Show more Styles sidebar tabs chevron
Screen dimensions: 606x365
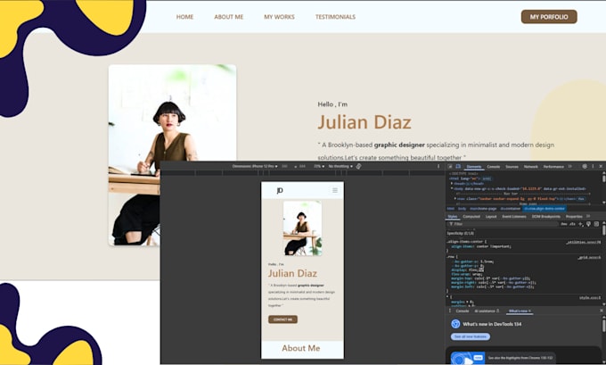(x=588, y=216)
